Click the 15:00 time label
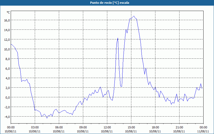 pyautogui.click(x=131, y=127)
